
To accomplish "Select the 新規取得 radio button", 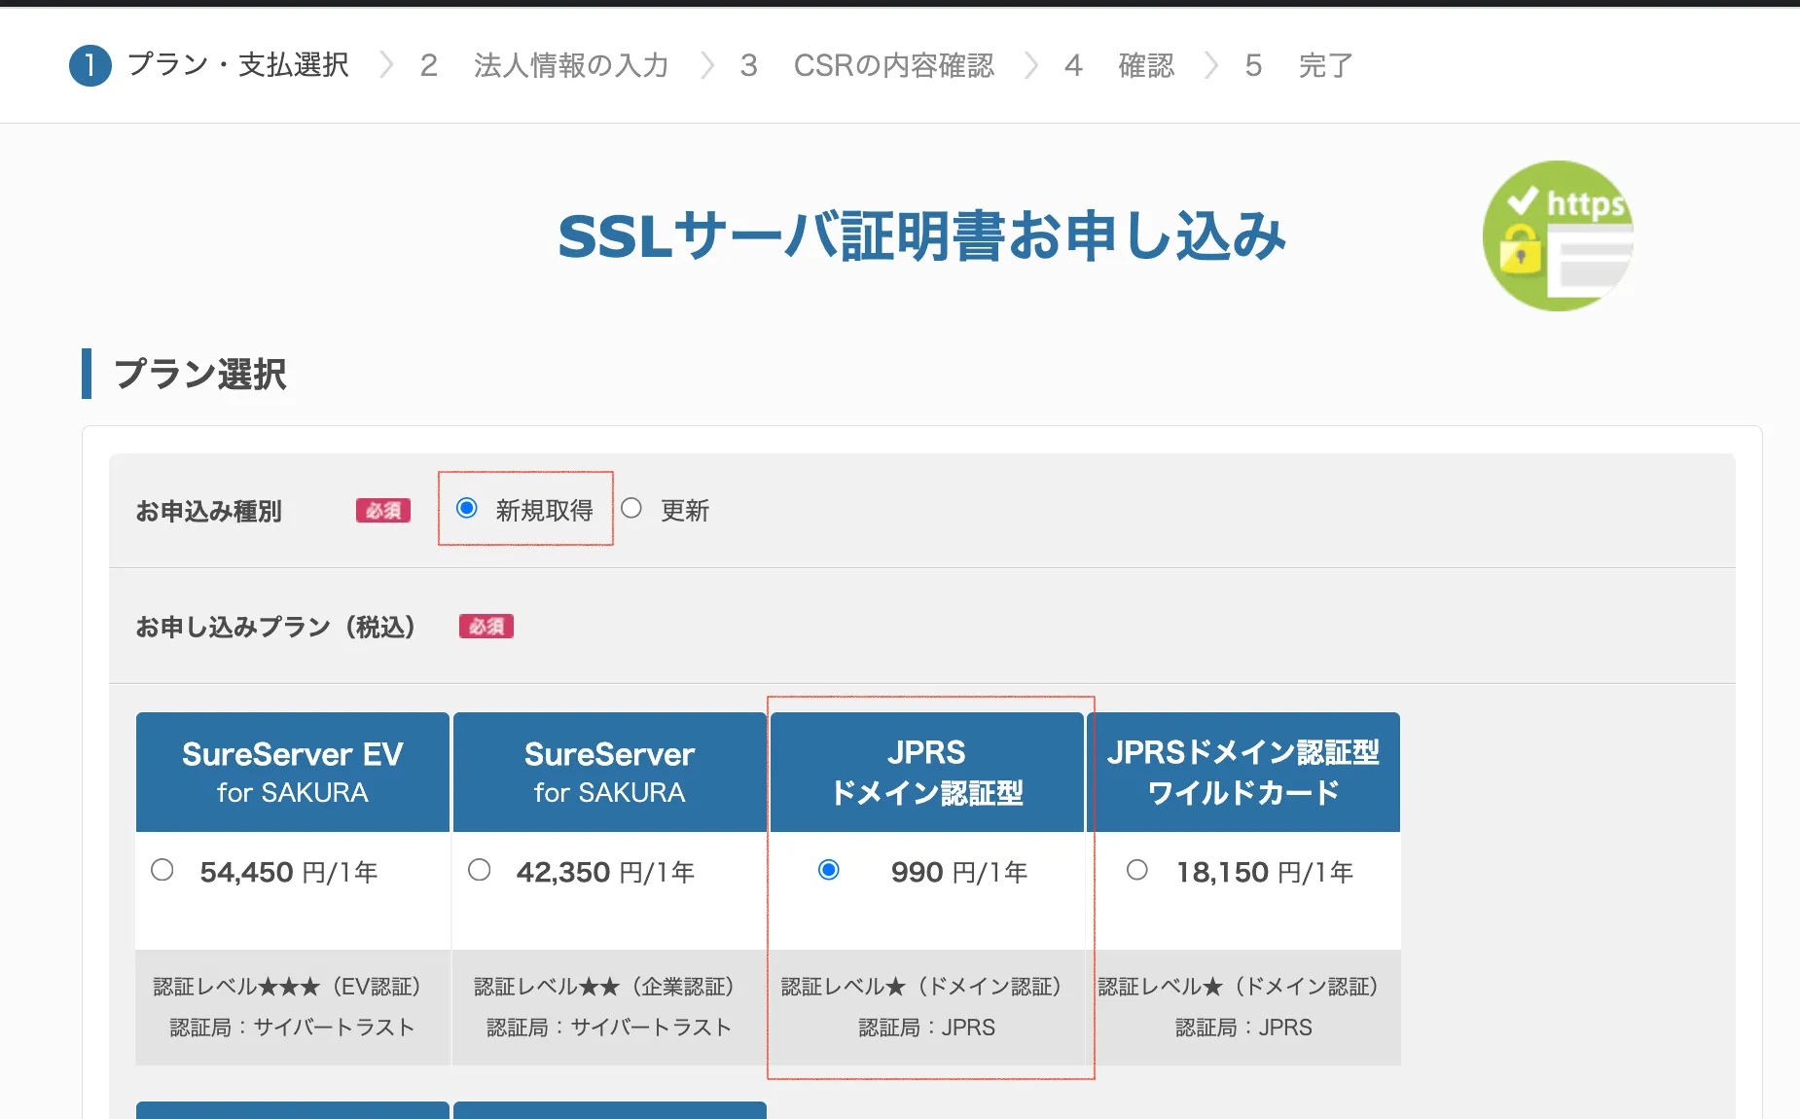I will [467, 508].
